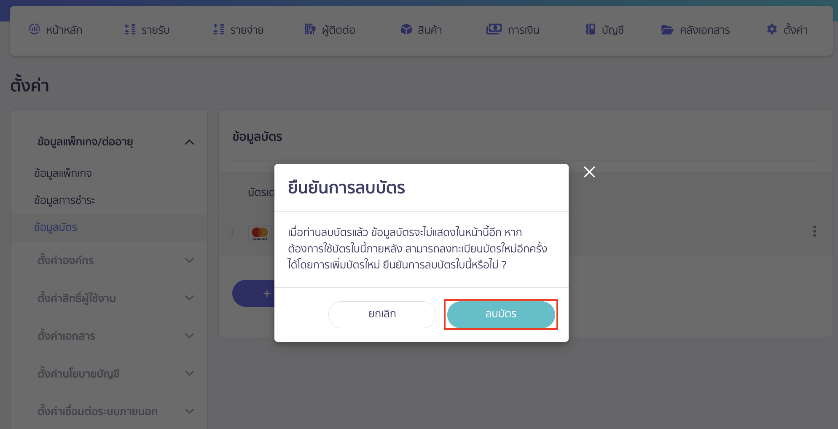Select ข้อมูลแพ็กเกจ in the sidebar

[63, 173]
